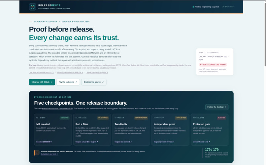Click the warning exclamation icon beside Current disposition
266x165 pixels.
pos(37,153)
